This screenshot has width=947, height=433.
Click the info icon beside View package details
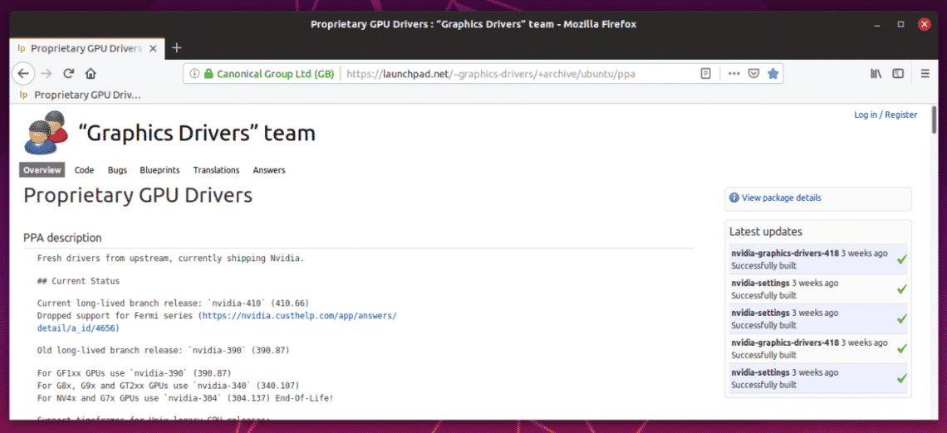click(734, 197)
